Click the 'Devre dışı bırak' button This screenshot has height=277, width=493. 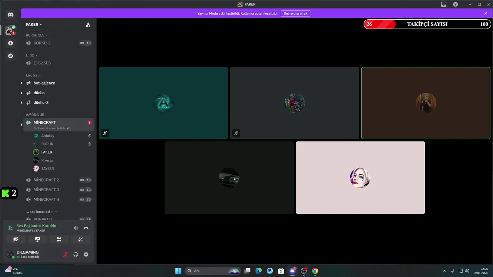(295, 13)
